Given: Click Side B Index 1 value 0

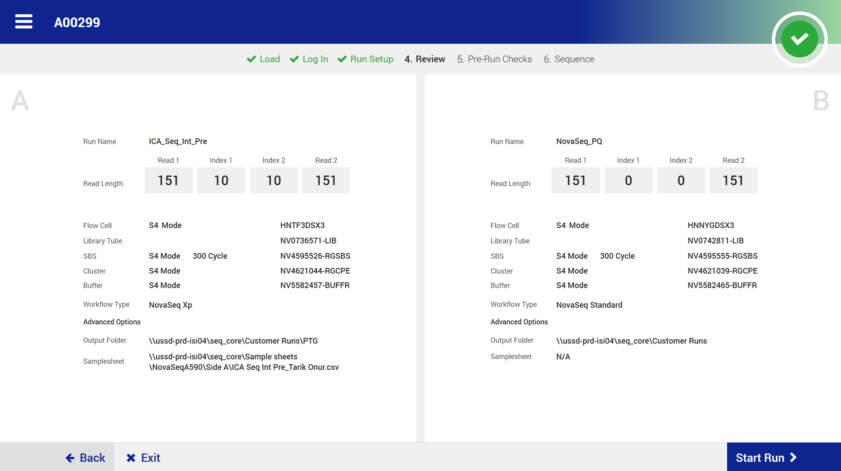Looking at the screenshot, I should coord(629,180).
